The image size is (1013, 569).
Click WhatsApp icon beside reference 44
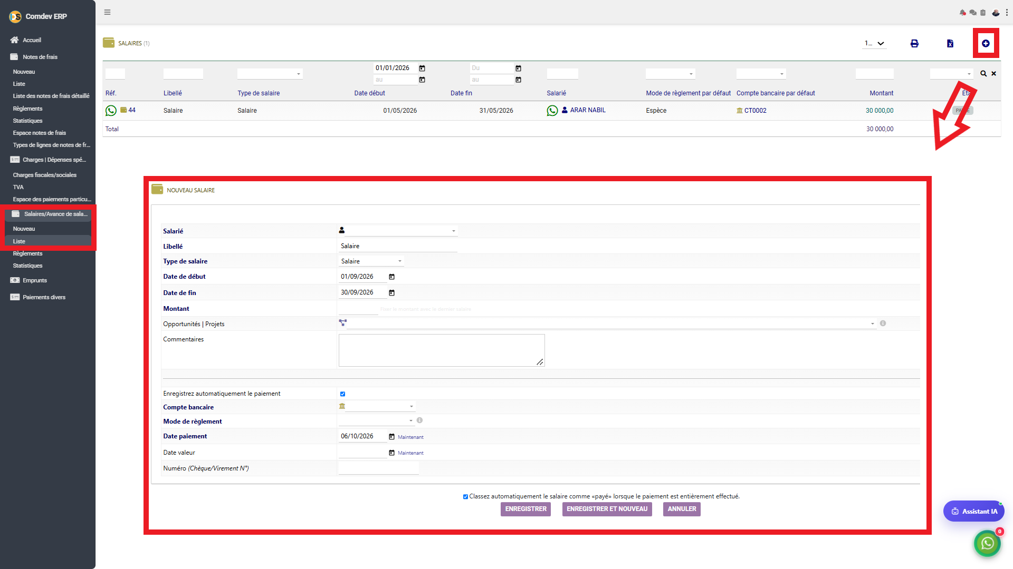[x=111, y=111]
